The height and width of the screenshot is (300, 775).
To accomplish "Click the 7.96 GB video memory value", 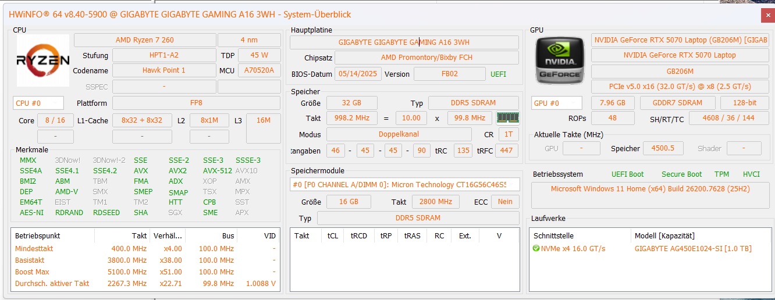I will tap(613, 103).
